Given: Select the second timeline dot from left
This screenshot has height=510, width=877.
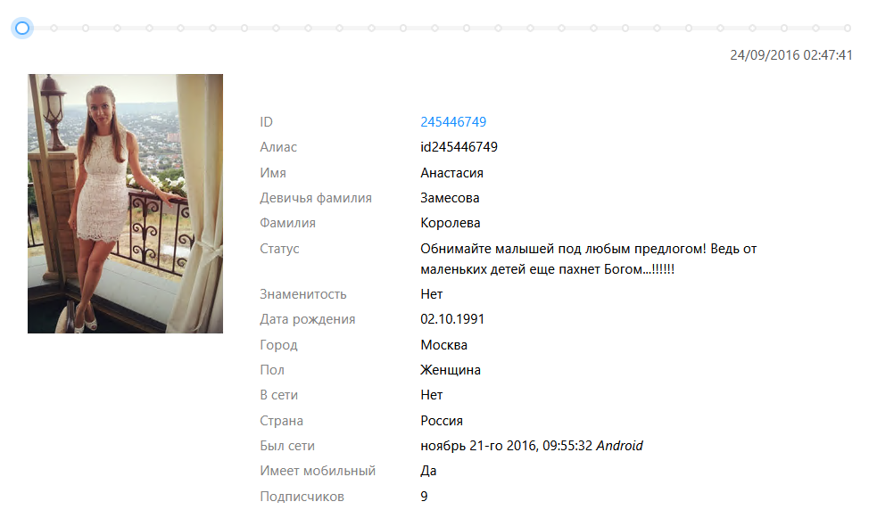Looking at the screenshot, I should tap(54, 28).
